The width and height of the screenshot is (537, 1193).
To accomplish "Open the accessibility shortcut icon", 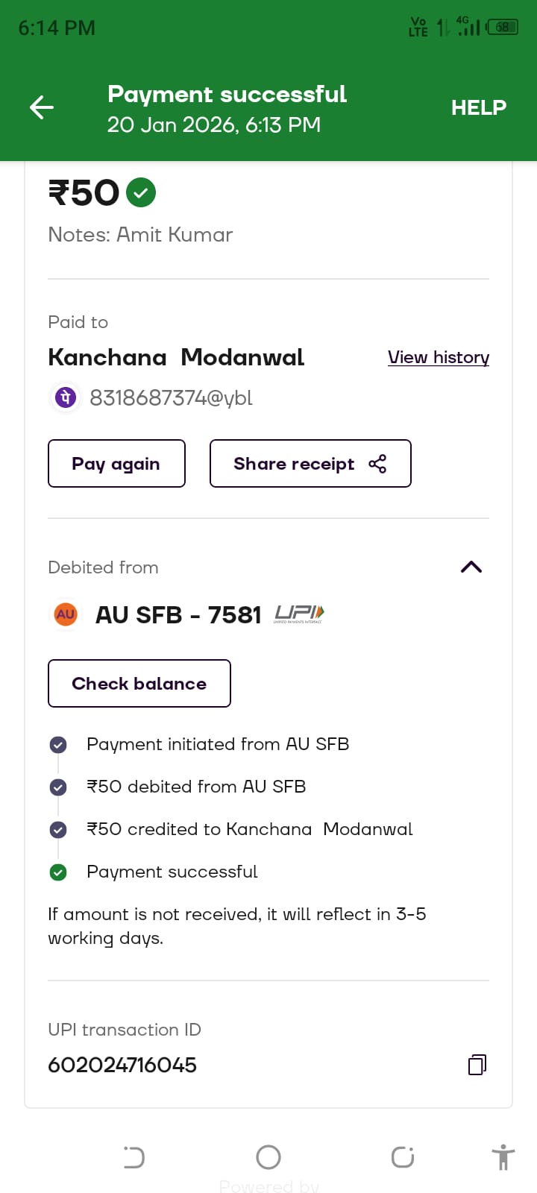I will pyautogui.click(x=503, y=1157).
